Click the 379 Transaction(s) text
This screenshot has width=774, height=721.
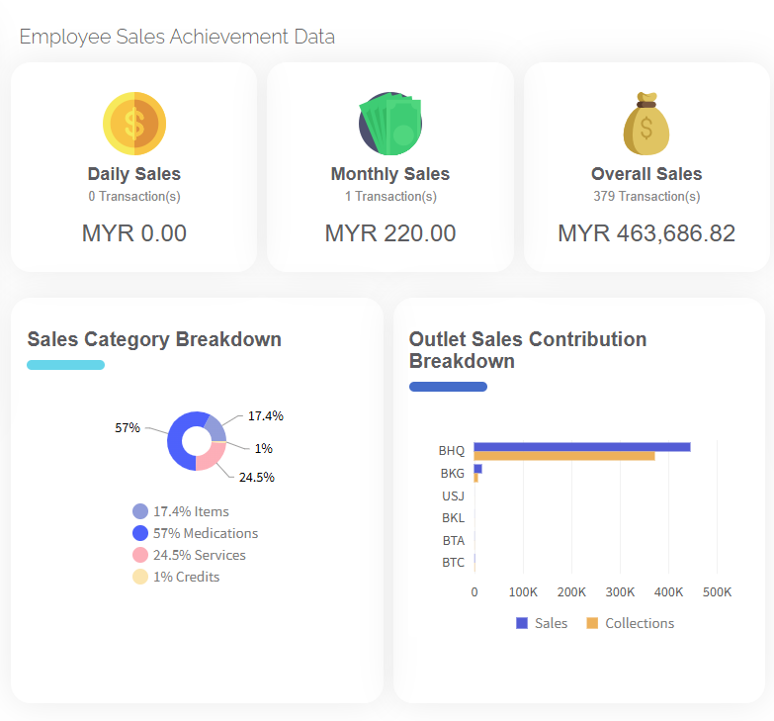[x=646, y=197]
